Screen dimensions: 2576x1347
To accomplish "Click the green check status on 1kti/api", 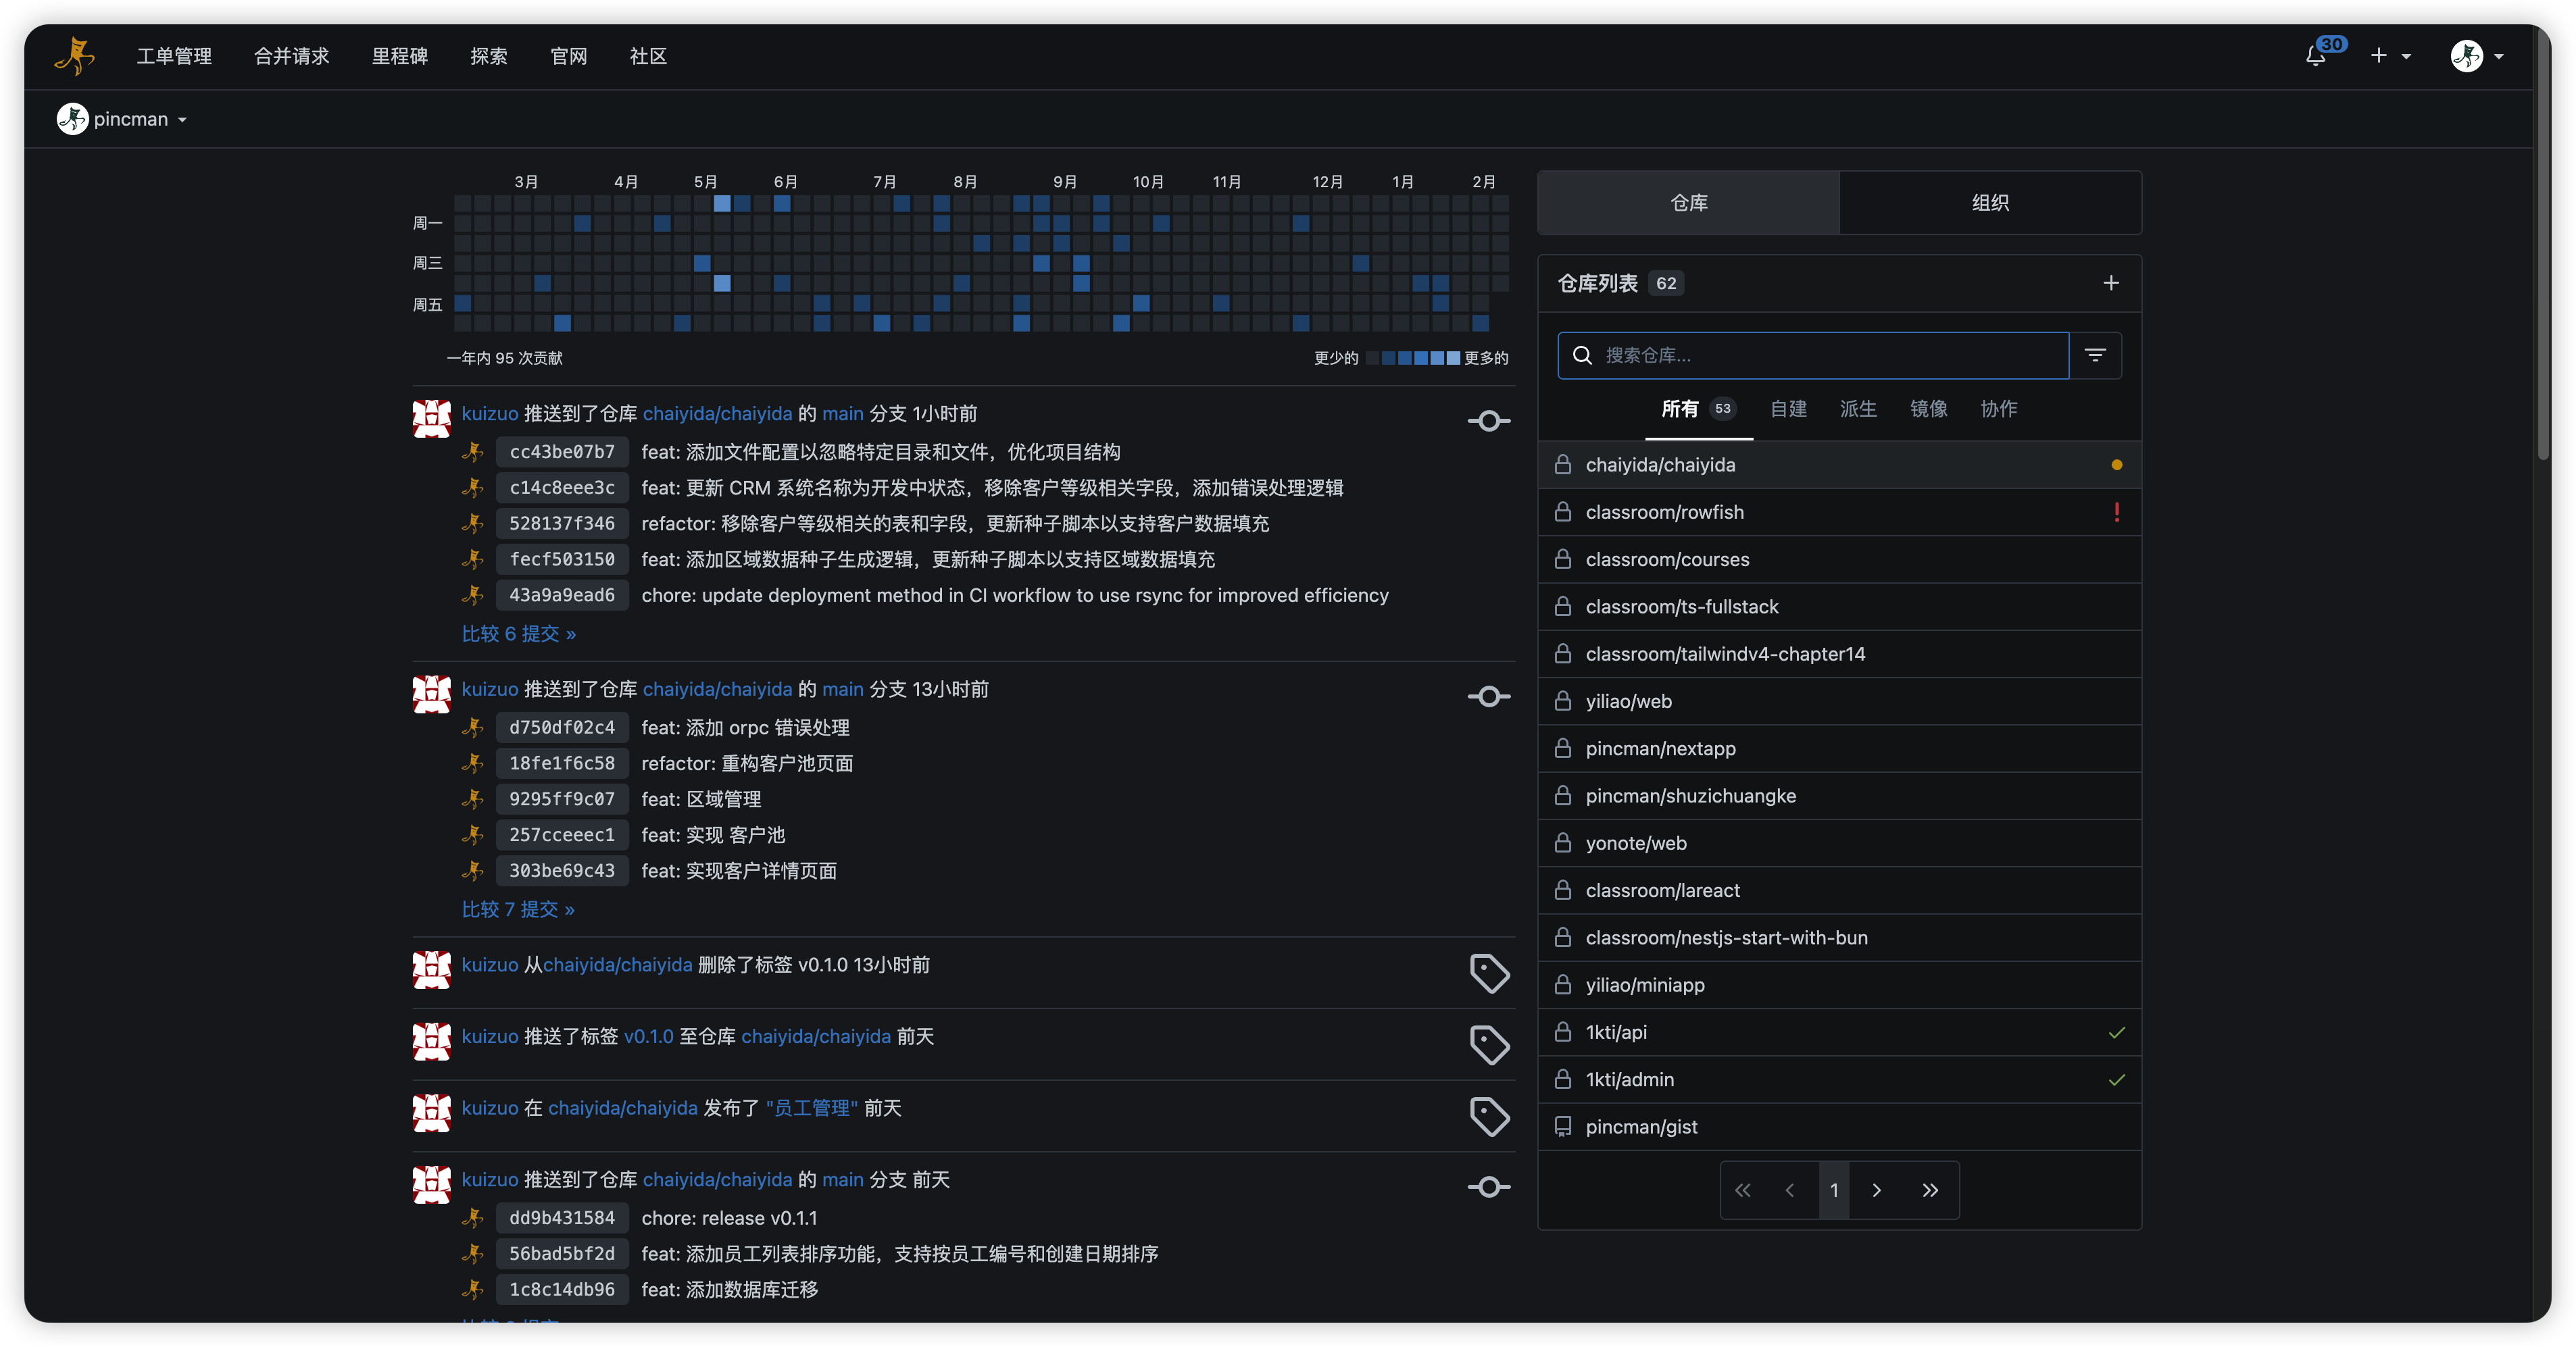I will (2116, 1032).
